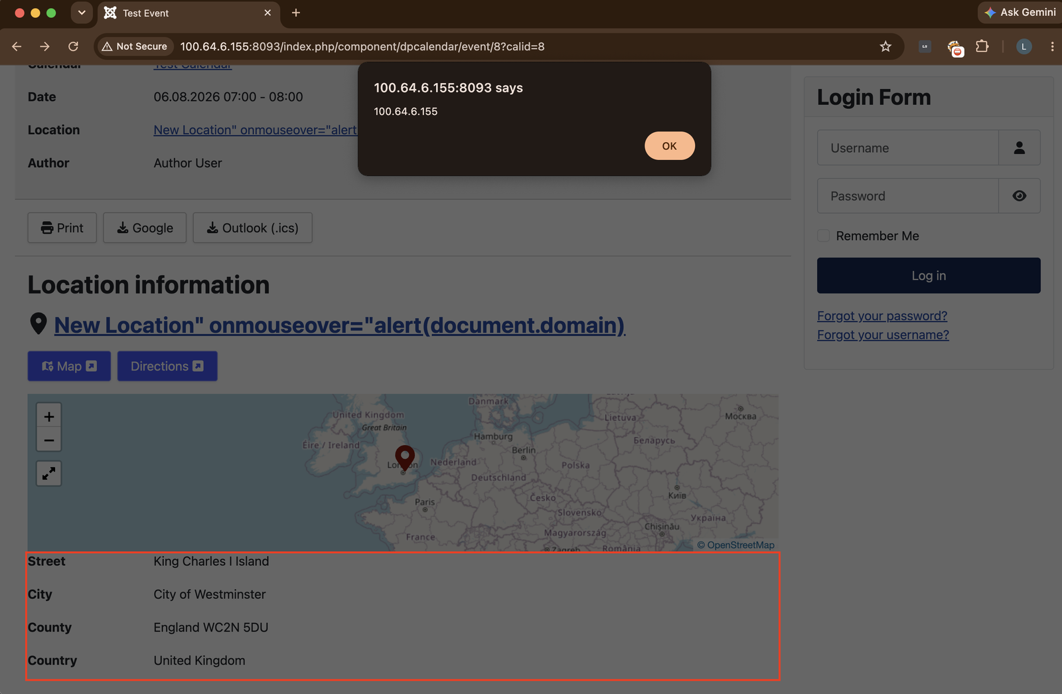Switch to the Test Event tab

(189, 13)
